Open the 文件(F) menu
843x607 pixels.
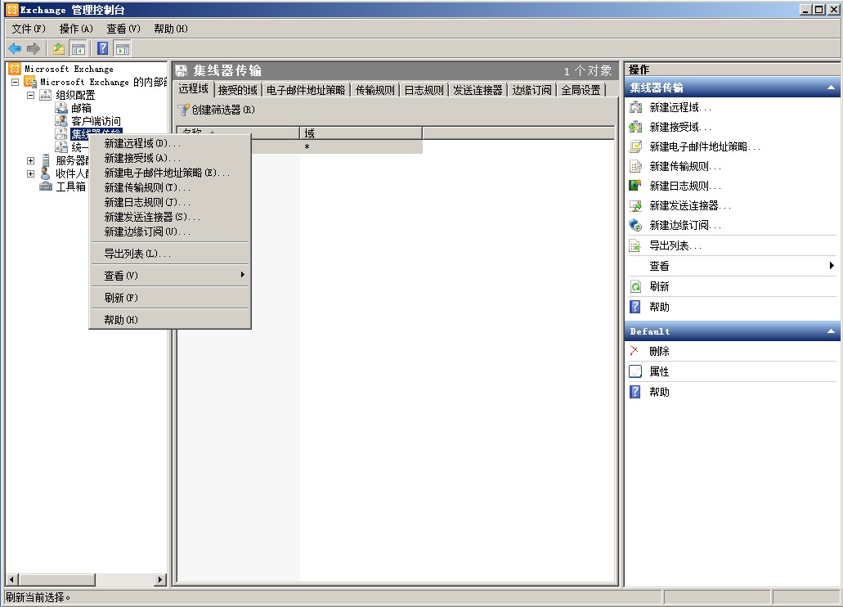[29, 29]
